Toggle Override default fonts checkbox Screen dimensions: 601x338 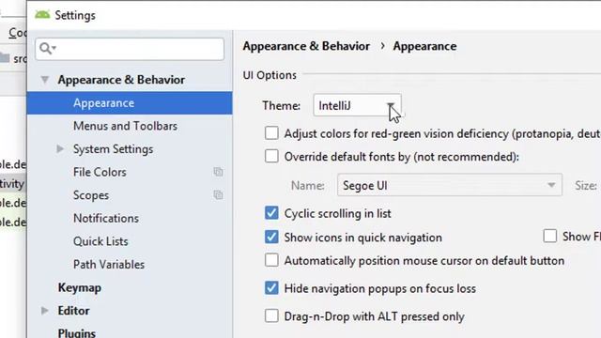click(x=271, y=157)
